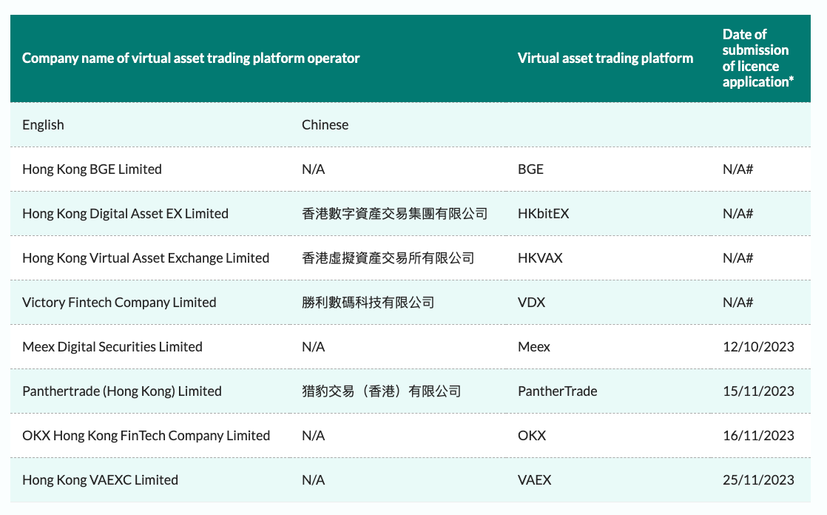Select the 'PantherTrade' platform cell
827x515 pixels.
coord(558,391)
